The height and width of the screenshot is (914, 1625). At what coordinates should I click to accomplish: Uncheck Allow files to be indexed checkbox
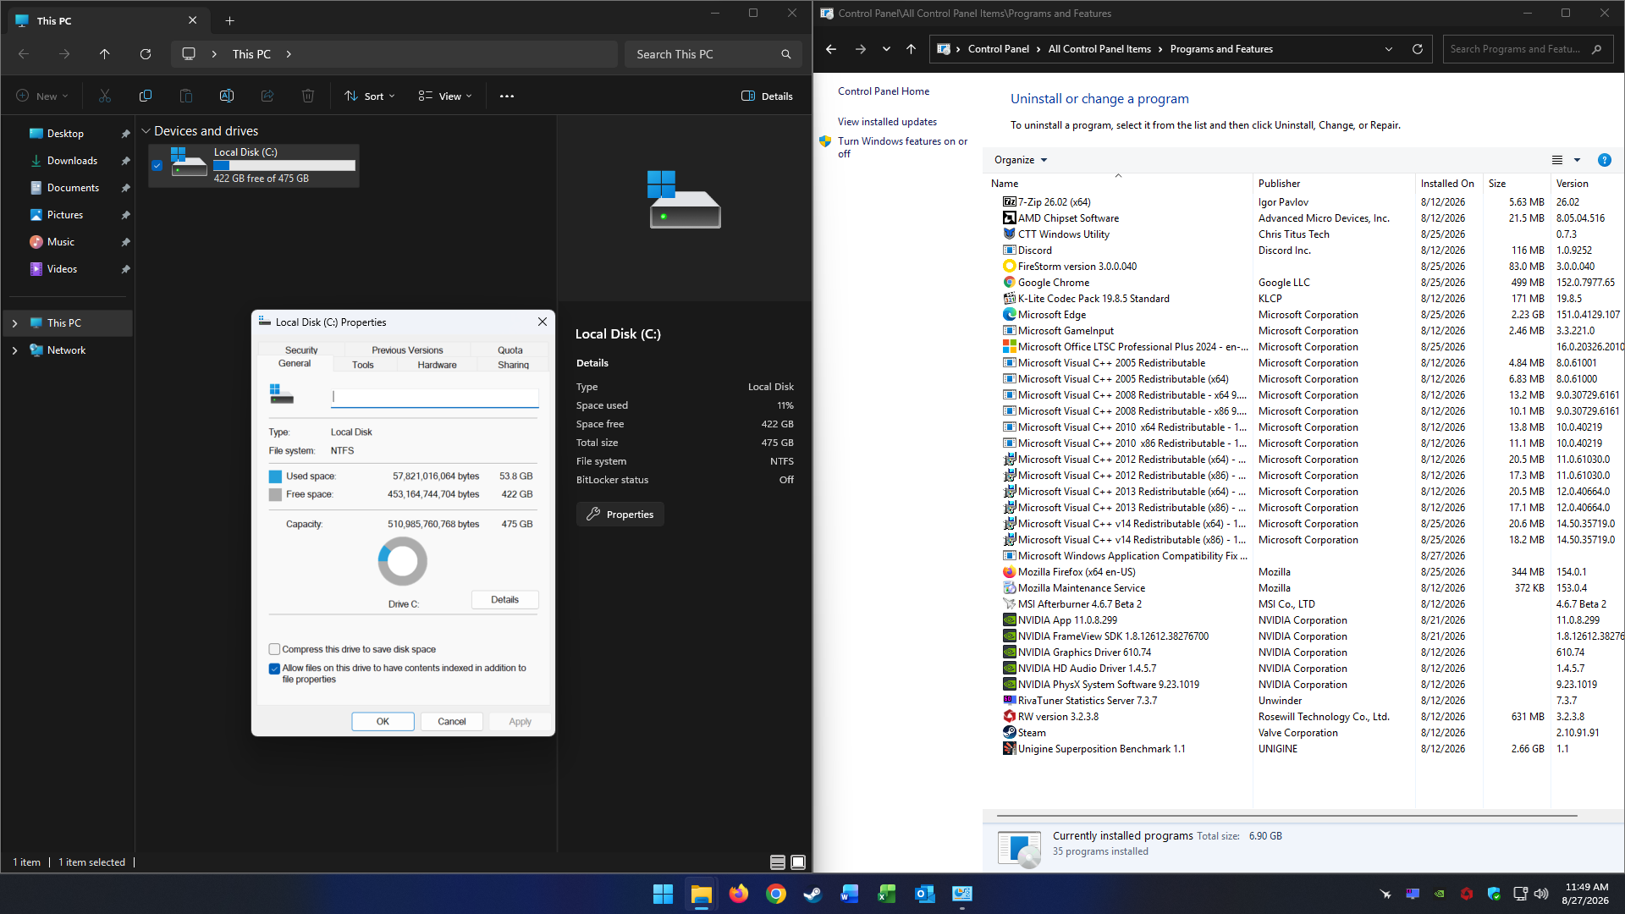click(x=274, y=669)
